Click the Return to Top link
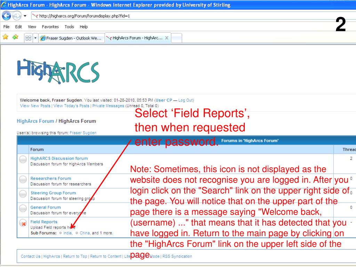This screenshot has width=356, height=267. (x=75, y=256)
